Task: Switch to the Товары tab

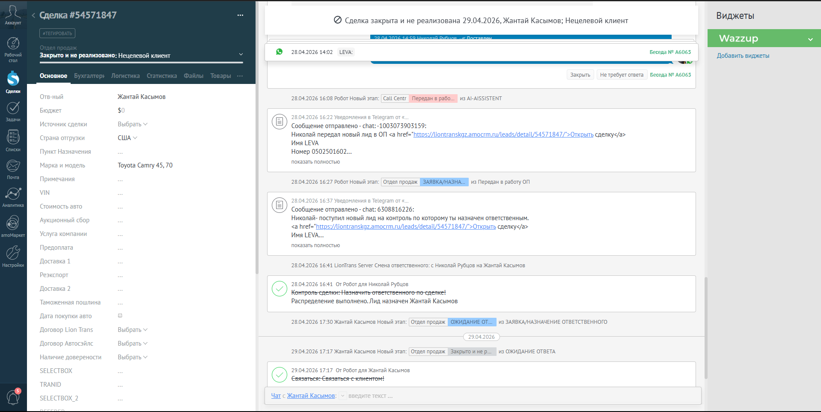Action: pyautogui.click(x=220, y=76)
